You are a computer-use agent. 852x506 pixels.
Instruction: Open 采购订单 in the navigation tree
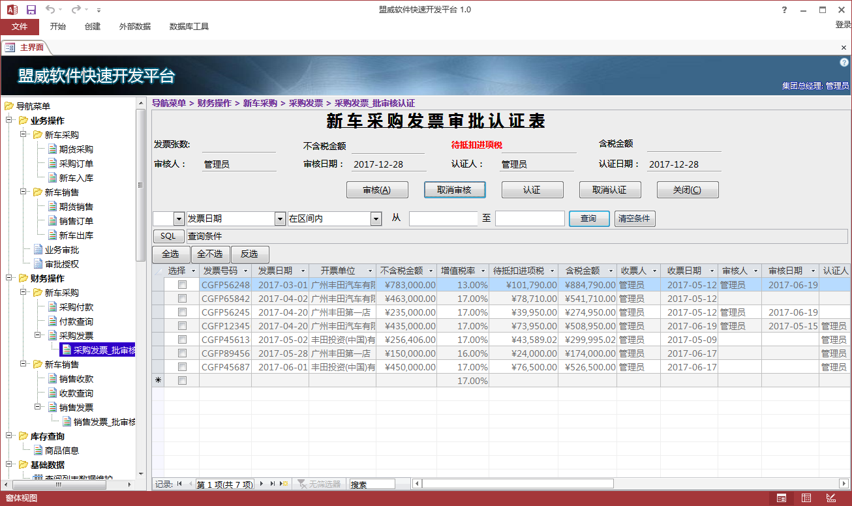(x=76, y=164)
